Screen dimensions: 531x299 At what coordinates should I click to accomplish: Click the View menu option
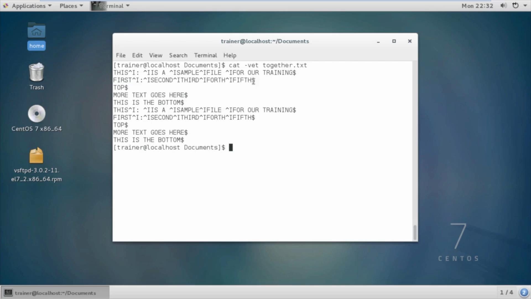[155, 55]
